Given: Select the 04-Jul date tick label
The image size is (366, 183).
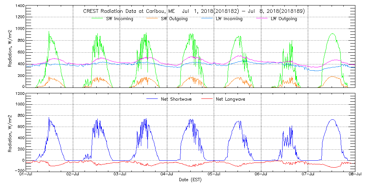Looking at the screenshot, I should pos(167,175).
